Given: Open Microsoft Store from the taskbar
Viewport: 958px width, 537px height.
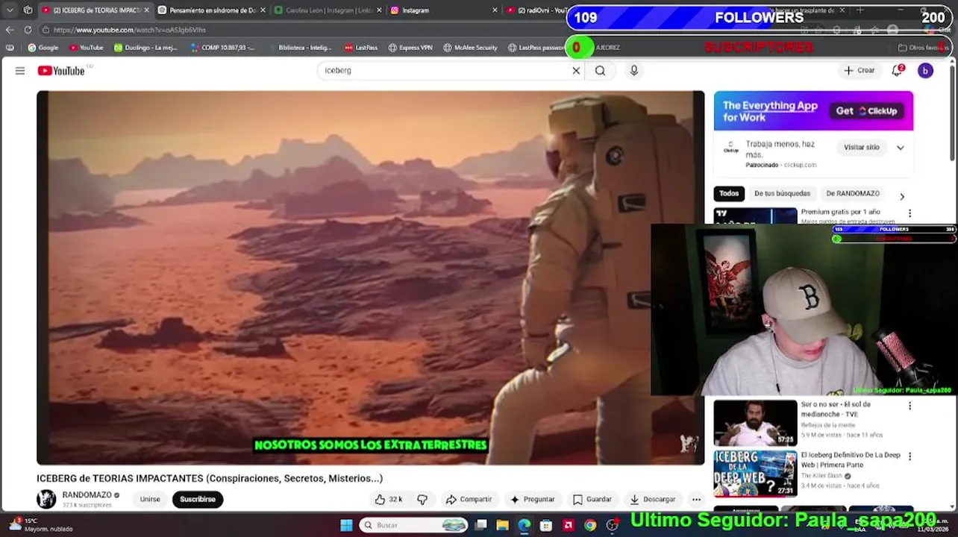Looking at the screenshot, I should pyautogui.click(x=546, y=525).
